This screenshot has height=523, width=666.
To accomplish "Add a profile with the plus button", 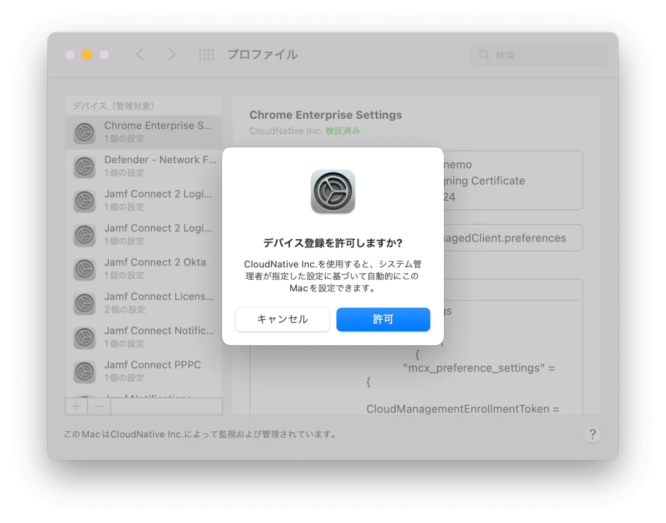I will coord(77,406).
